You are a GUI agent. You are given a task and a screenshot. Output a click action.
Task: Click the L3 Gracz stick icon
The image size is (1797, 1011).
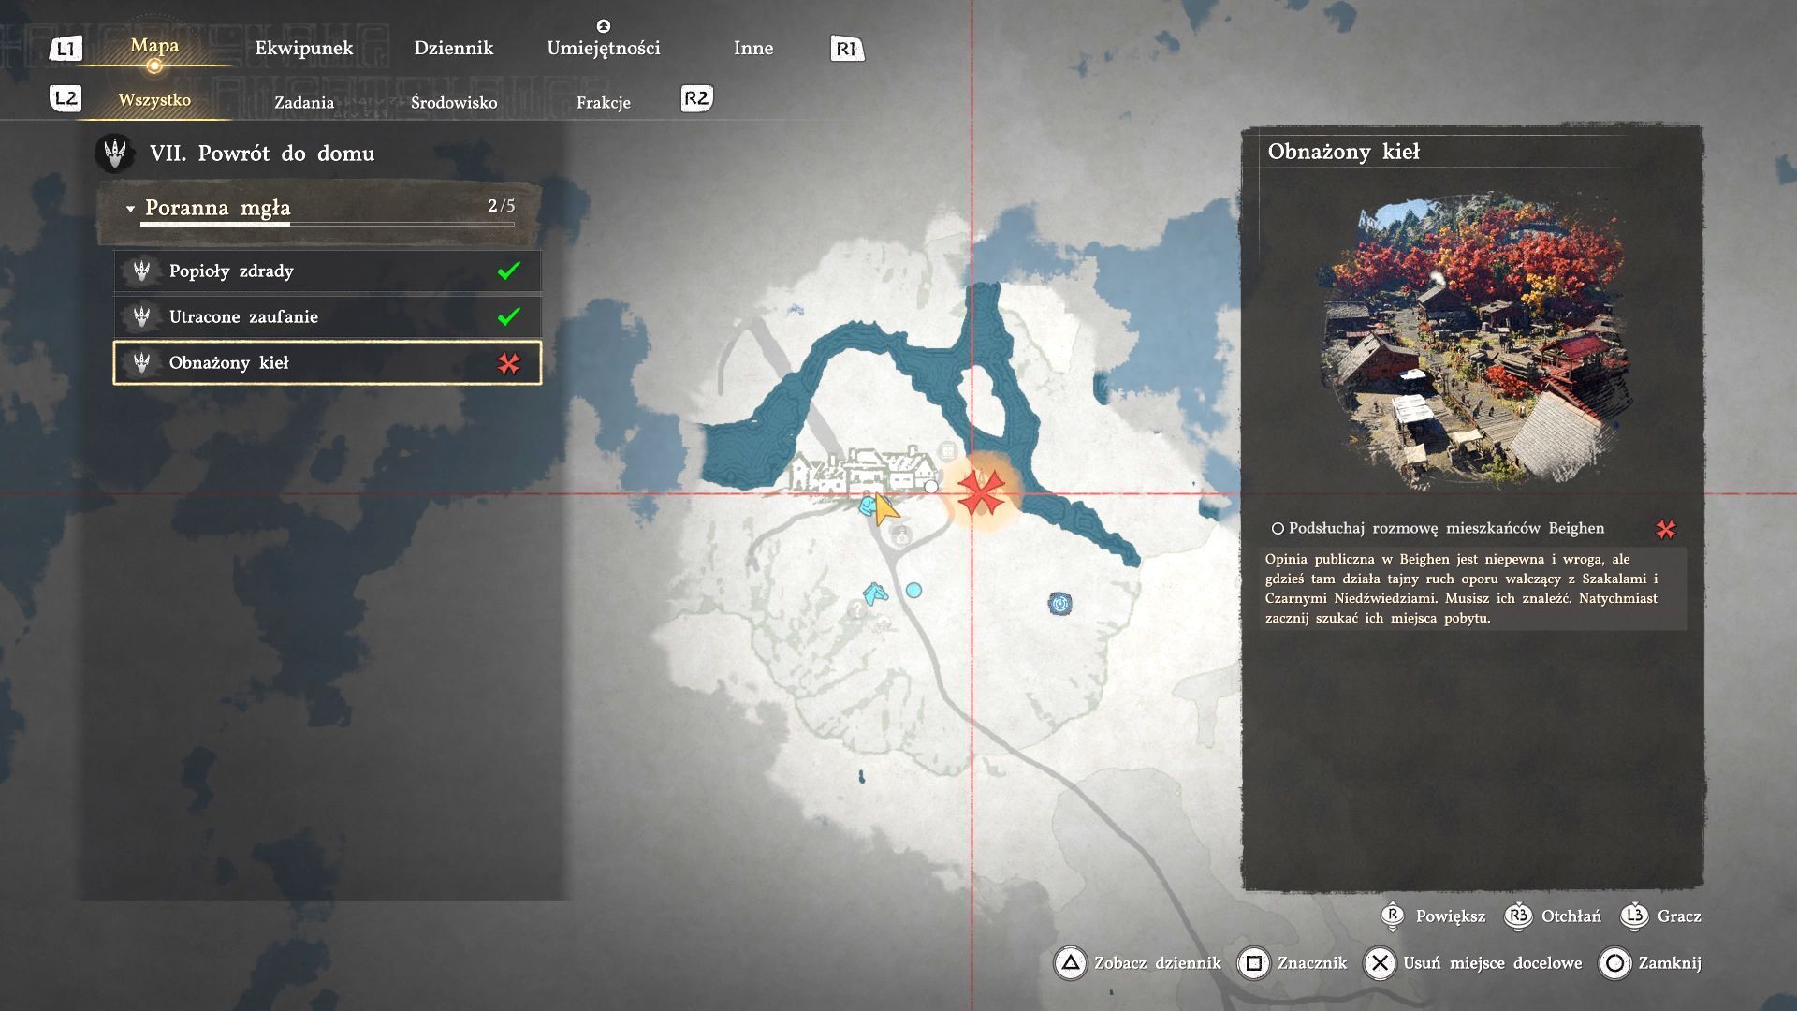[x=1635, y=916]
